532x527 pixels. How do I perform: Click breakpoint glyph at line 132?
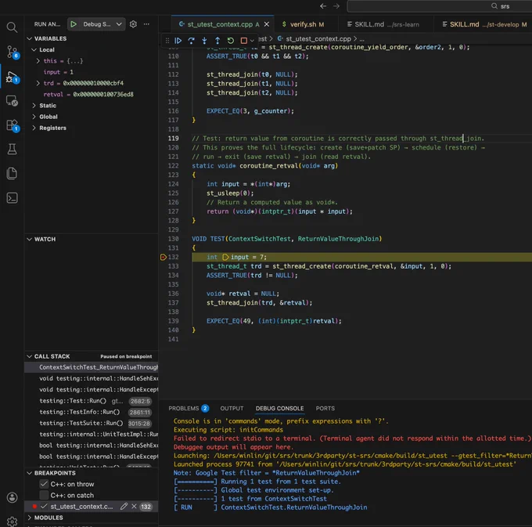point(163,257)
